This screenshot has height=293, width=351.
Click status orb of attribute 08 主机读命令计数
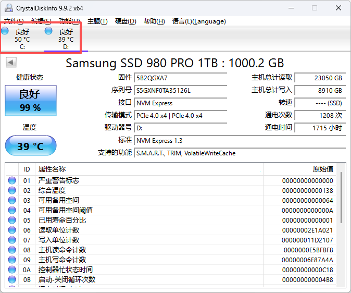coord(12,250)
